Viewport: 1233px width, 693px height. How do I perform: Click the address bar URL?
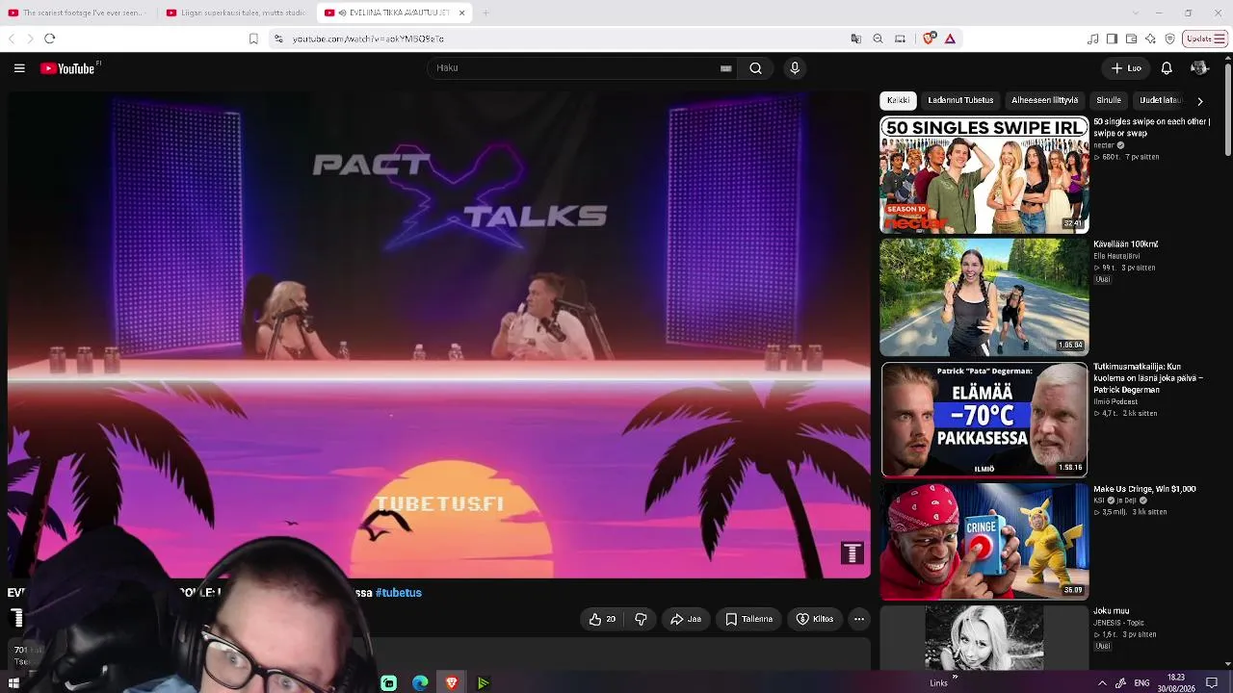[x=368, y=38]
